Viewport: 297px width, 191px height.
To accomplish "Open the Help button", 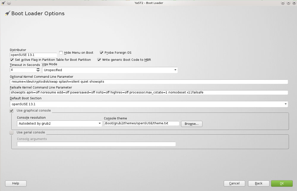I will click(x=16, y=183).
